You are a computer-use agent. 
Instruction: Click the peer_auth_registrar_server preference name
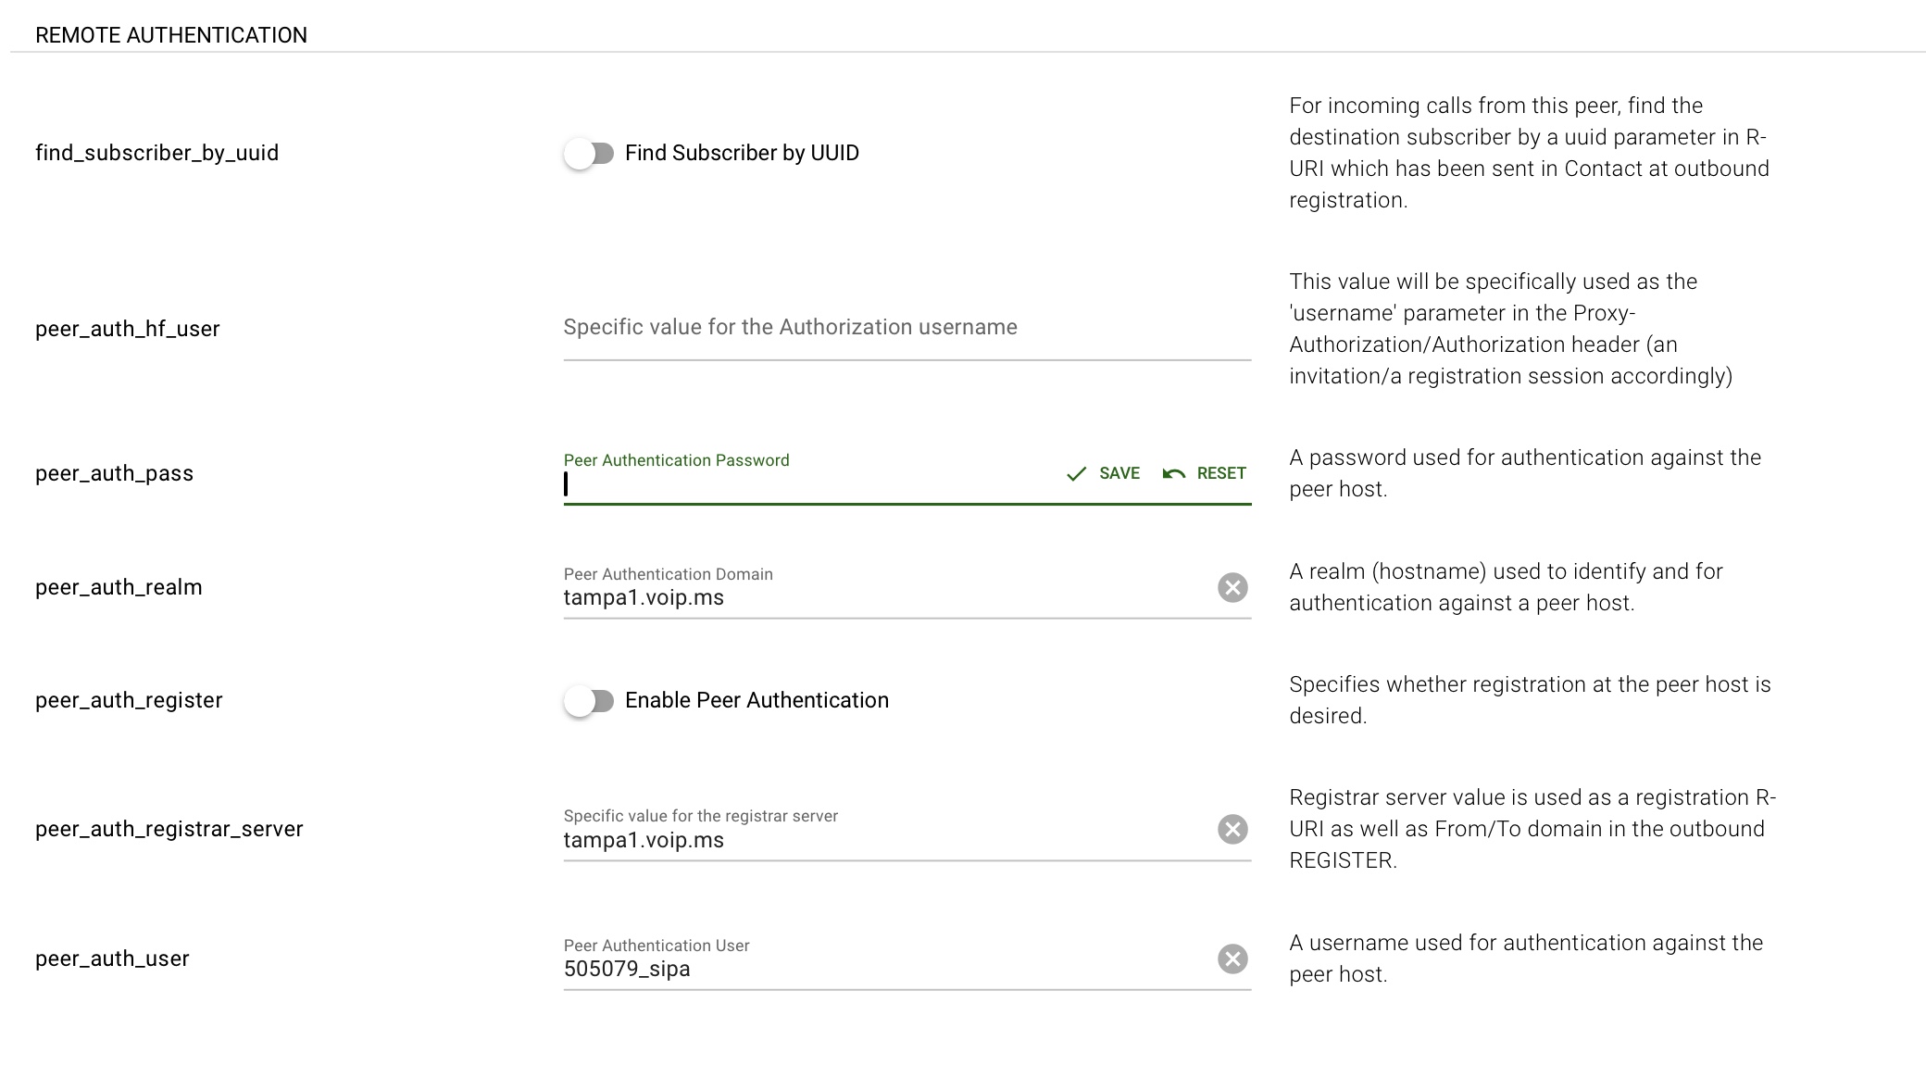(x=169, y=829)
